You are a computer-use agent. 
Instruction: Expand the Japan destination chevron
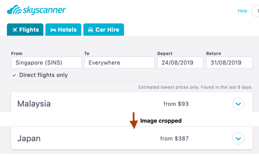coord(238,138)
